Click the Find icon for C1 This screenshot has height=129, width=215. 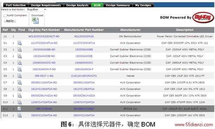(x=20, y=43)
